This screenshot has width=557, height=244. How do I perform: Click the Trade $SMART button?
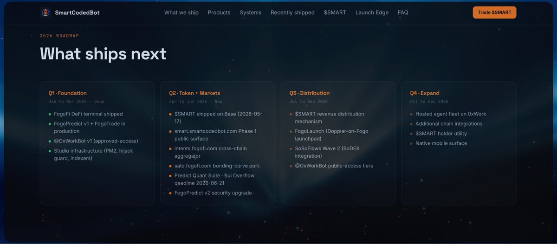click(494, 13)
